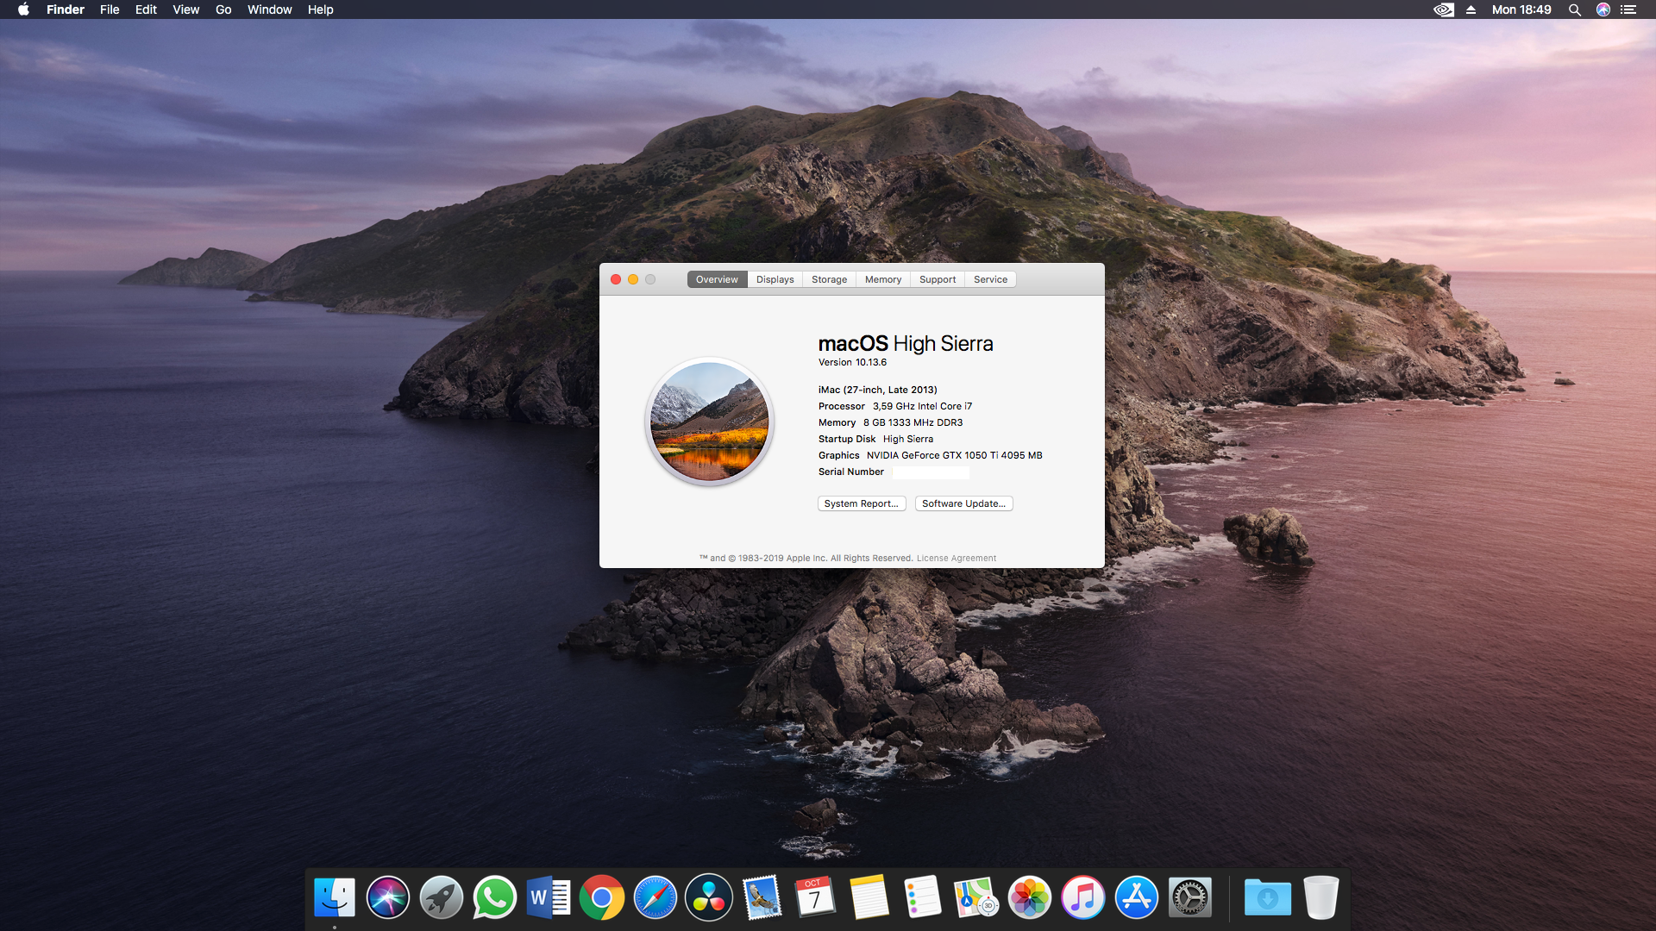Open the Trash in the Dock
The width and height of the screenshot is (1656, 931).
pyautogui.click(x=1320, y=898)
